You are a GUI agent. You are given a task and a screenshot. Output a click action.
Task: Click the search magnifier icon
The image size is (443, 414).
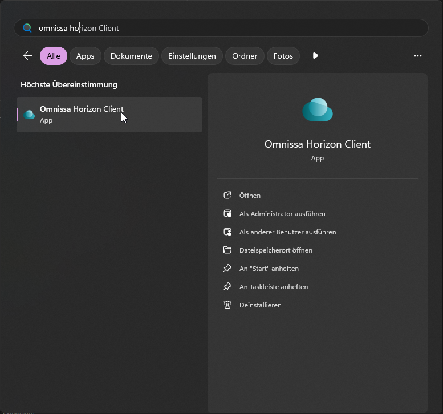(x=27, y=28)
